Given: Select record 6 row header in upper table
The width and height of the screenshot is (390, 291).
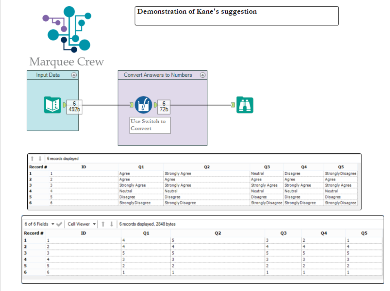Looking at the screenshot, I should [38, 203].
